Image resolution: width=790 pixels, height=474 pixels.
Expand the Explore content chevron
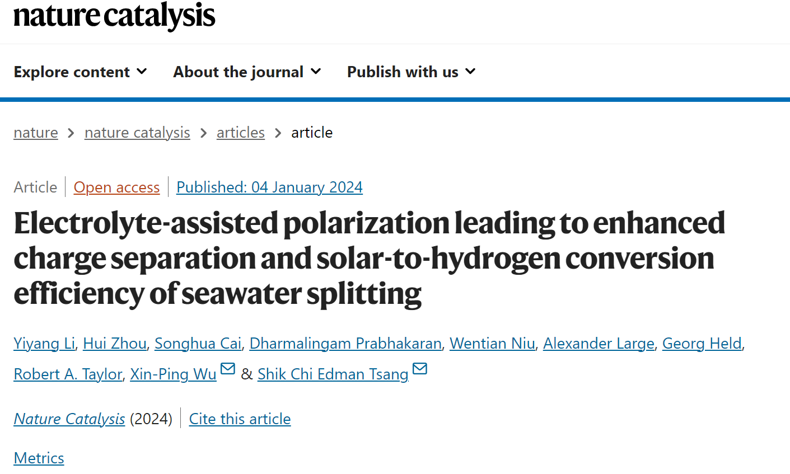(x=142, y=72)
